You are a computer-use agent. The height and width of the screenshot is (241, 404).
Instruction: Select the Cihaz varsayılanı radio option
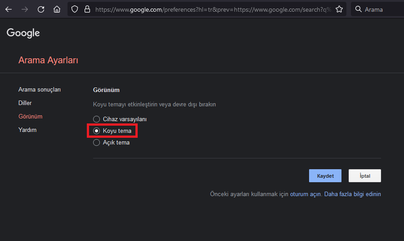[x=96, y=119]
